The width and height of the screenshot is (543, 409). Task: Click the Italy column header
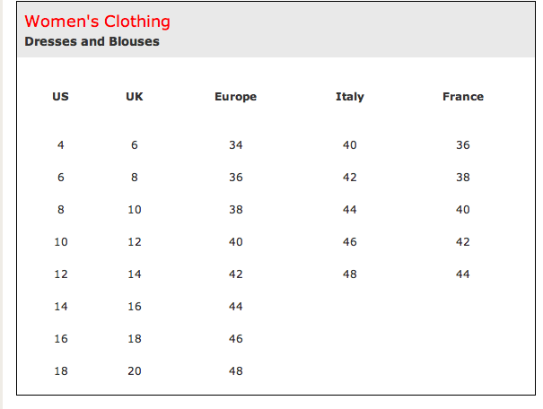(x=350, y=97)
